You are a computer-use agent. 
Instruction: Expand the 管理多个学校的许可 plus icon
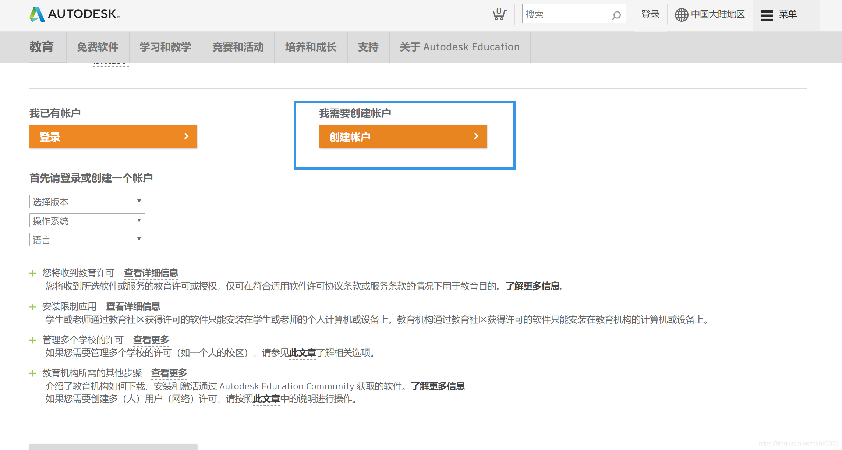[33, 340]
